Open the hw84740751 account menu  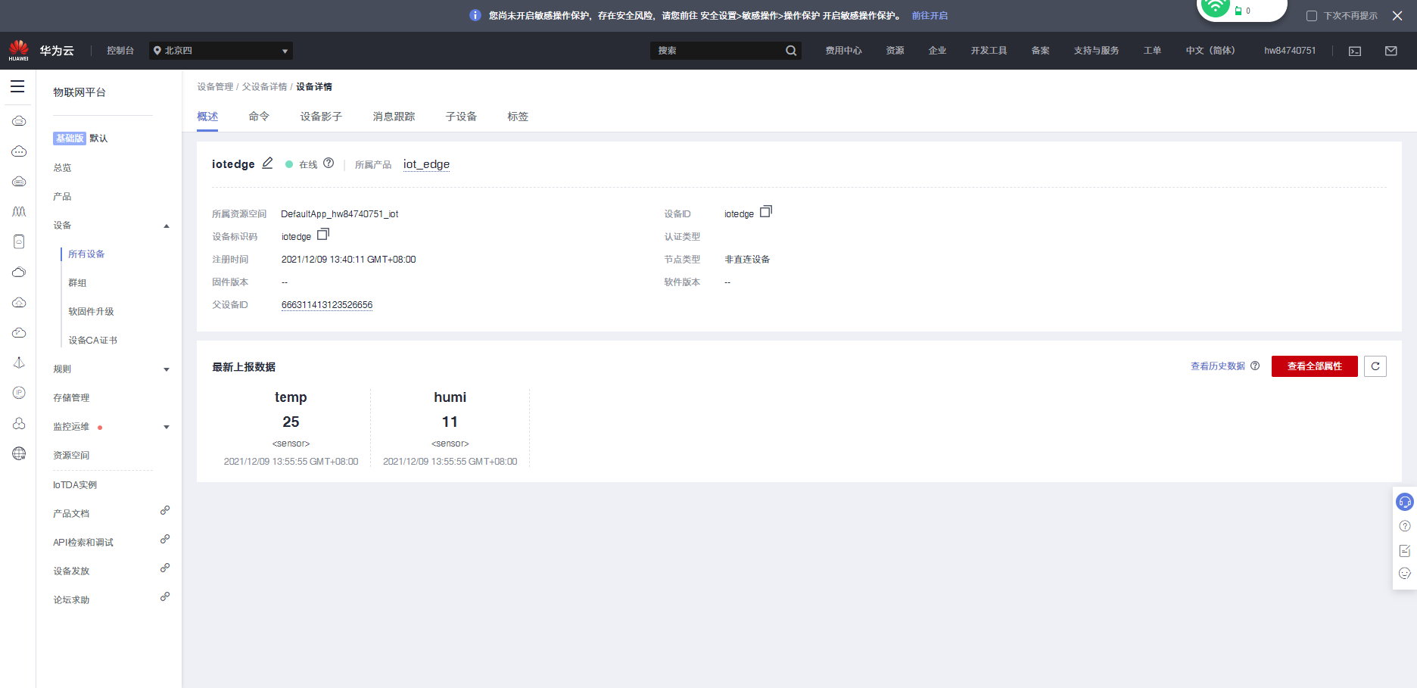1290,51
